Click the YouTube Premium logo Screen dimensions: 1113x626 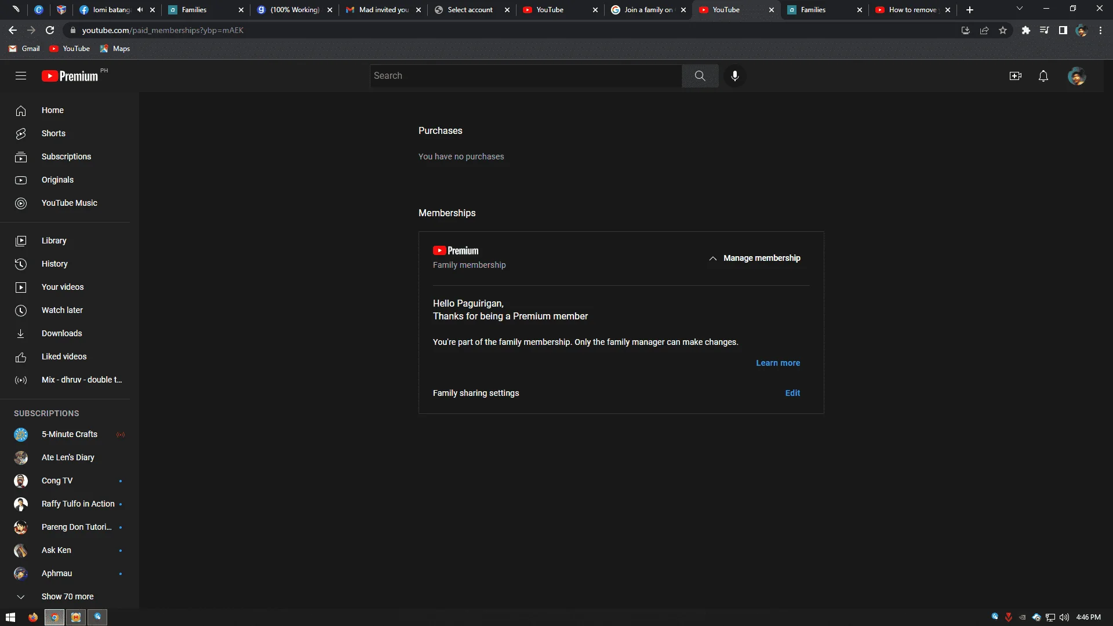tap(70, 76)
